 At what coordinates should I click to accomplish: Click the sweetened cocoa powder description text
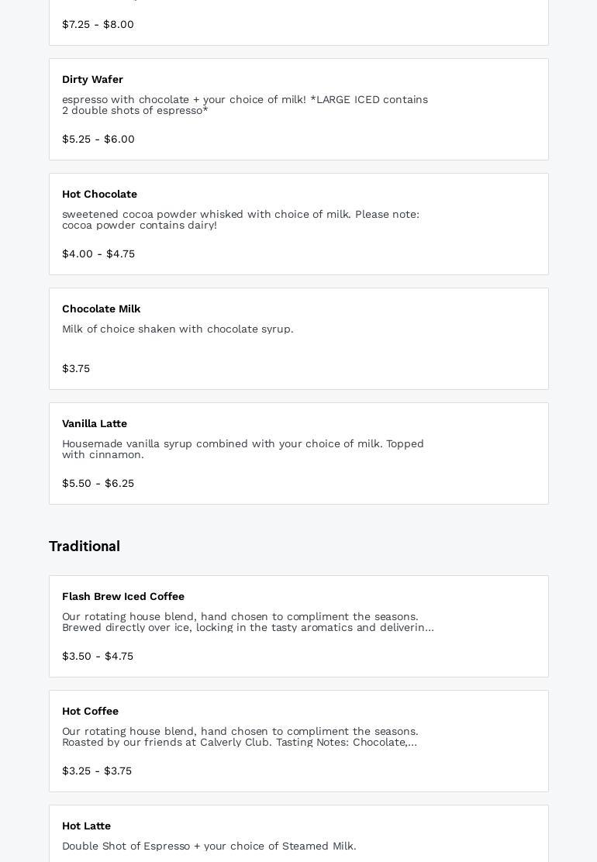point(240,219)
